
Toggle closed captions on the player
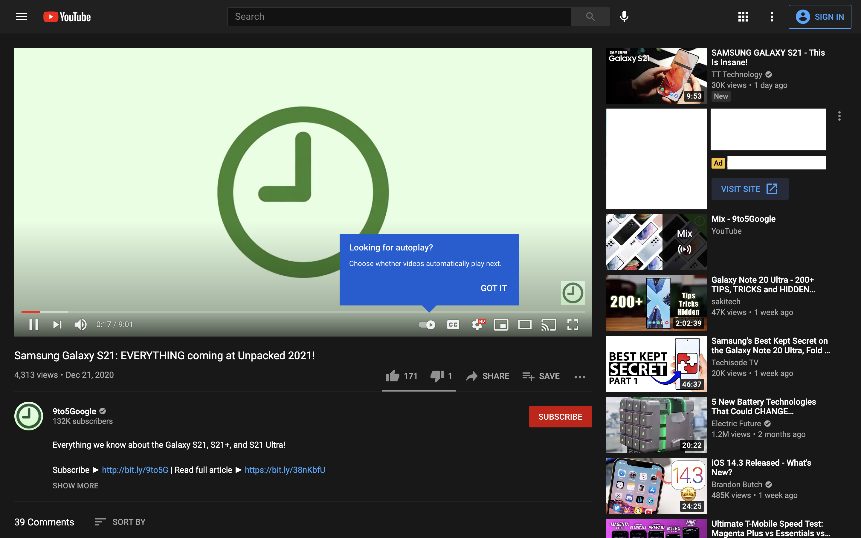click(x=453, y=325)
